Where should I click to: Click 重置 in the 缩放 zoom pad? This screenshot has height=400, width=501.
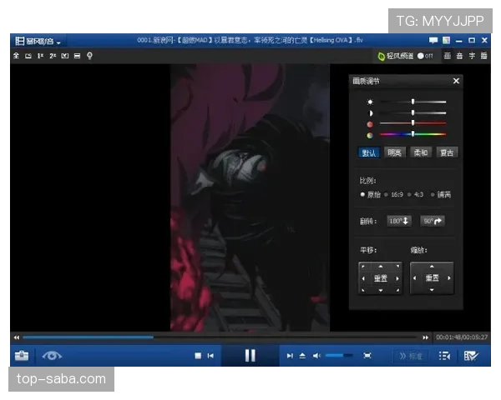click(432, 278)
